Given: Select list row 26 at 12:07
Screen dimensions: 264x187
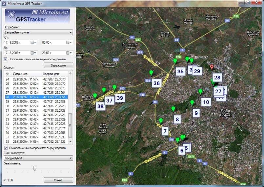Looking at the screenshot, I should pyautogui.click(x=36, y=88).
